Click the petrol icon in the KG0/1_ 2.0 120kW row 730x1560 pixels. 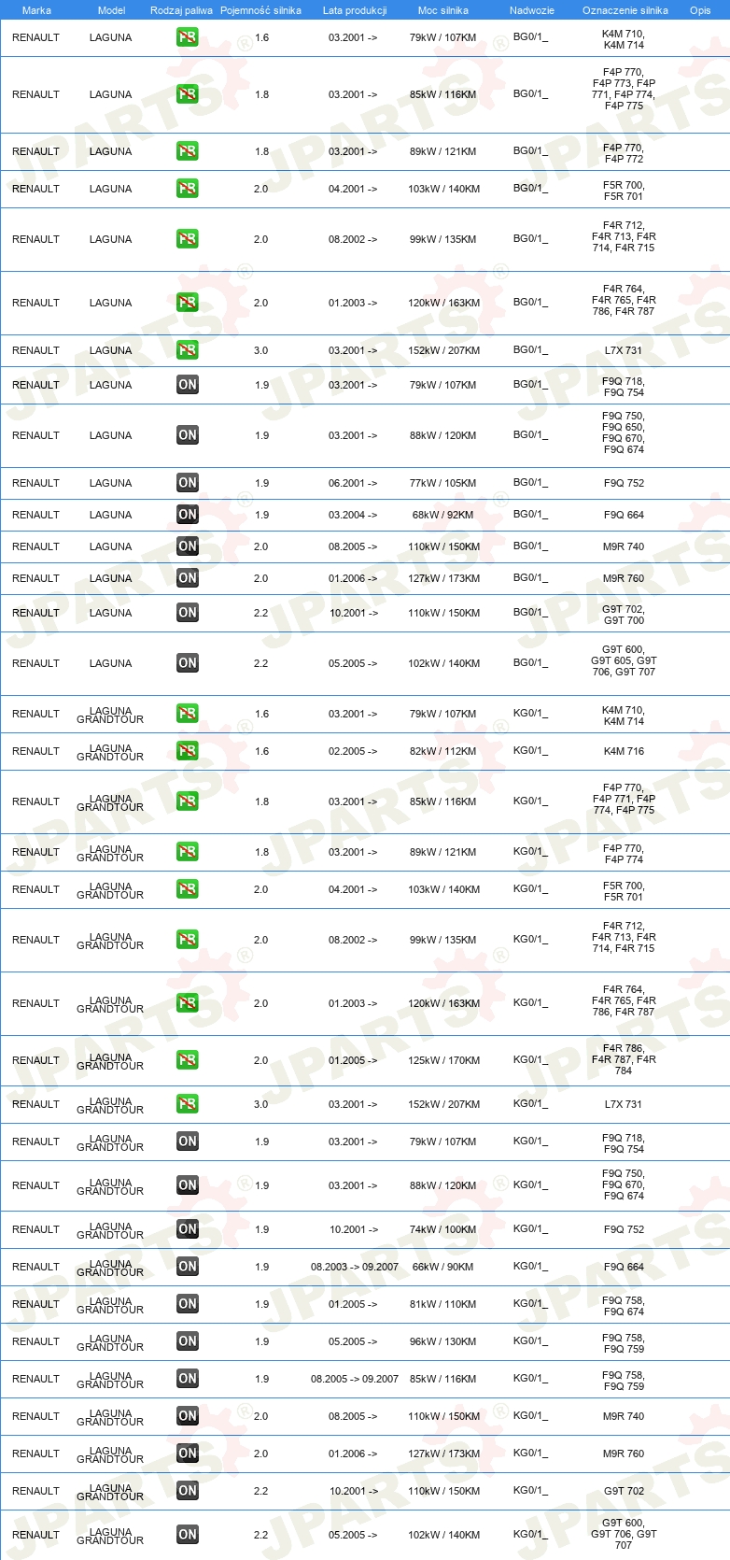click(188, 1003)
